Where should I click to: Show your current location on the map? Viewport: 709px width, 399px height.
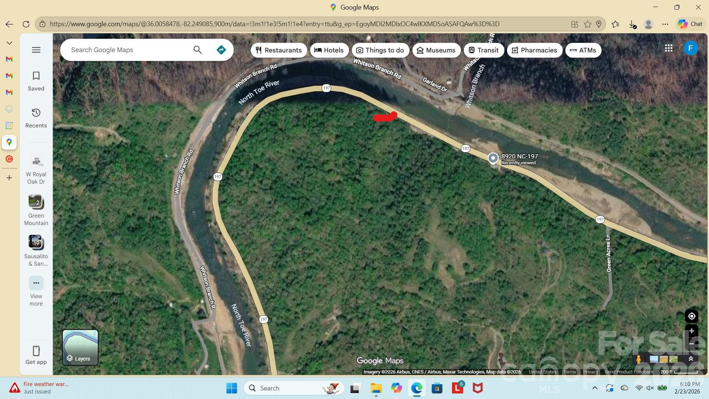(691, 316)
